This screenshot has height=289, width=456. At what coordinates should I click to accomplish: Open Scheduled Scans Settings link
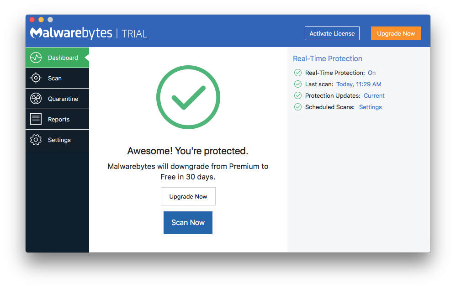(x=370, y=107)
